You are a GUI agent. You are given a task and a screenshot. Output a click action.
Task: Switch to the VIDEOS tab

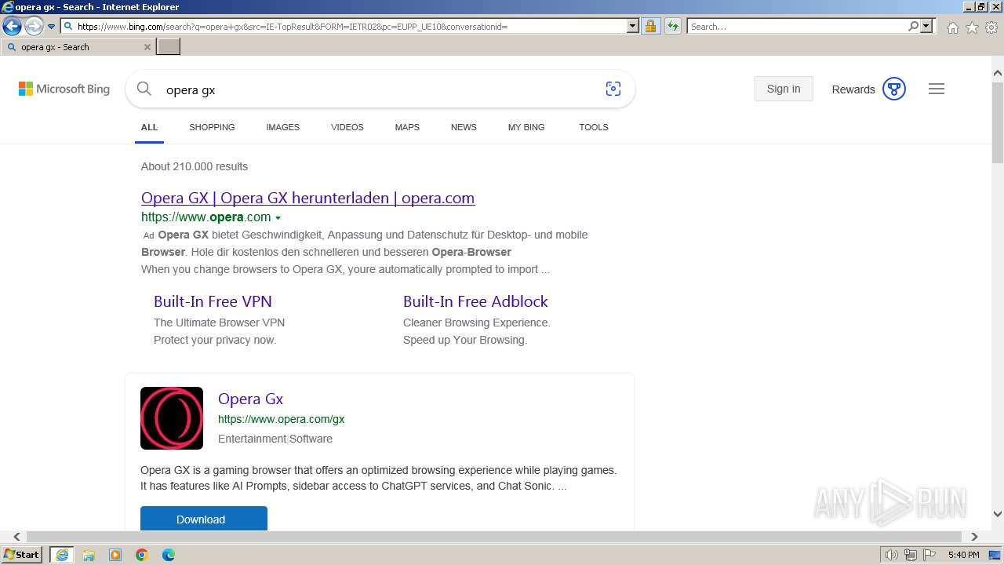click(x=347, y=127)
